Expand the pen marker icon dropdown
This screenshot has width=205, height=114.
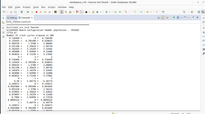pyautogui.click(x=151, y=12)
